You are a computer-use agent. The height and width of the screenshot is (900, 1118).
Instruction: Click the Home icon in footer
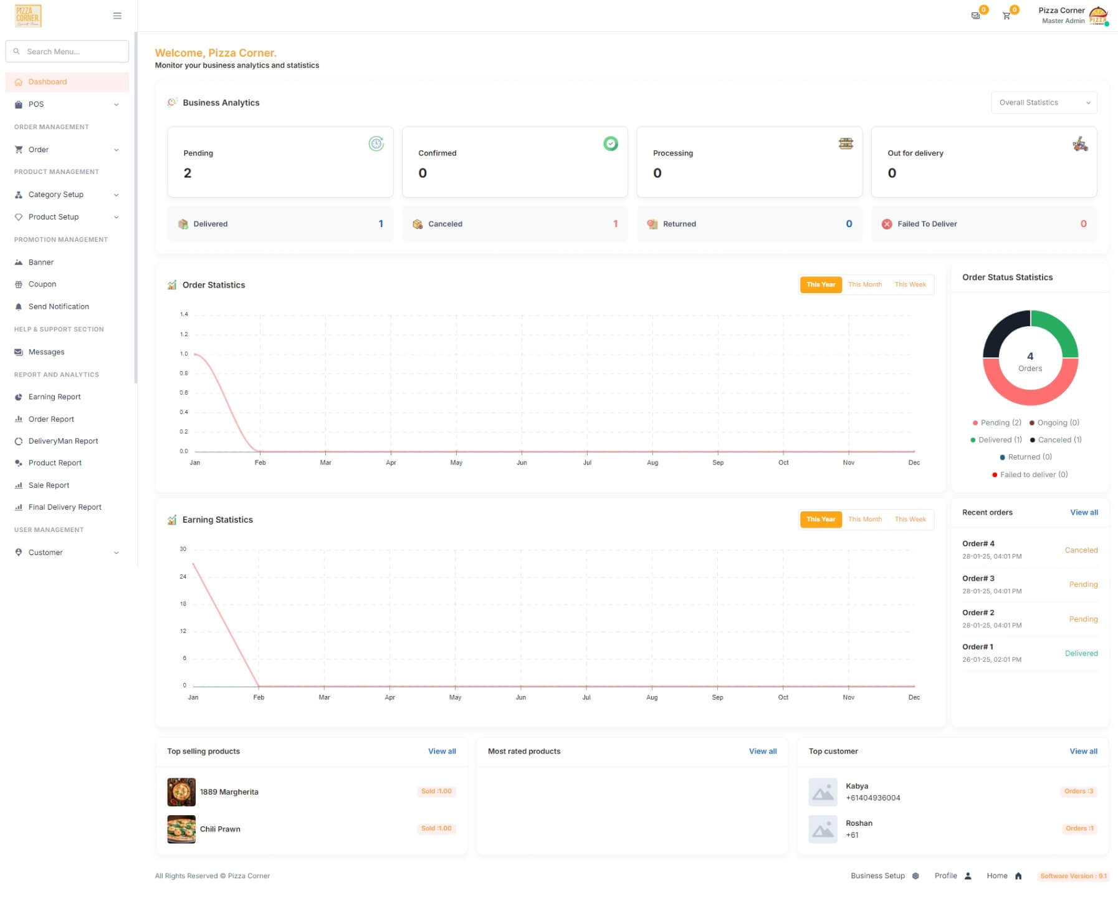click(x=1018, y=876)
